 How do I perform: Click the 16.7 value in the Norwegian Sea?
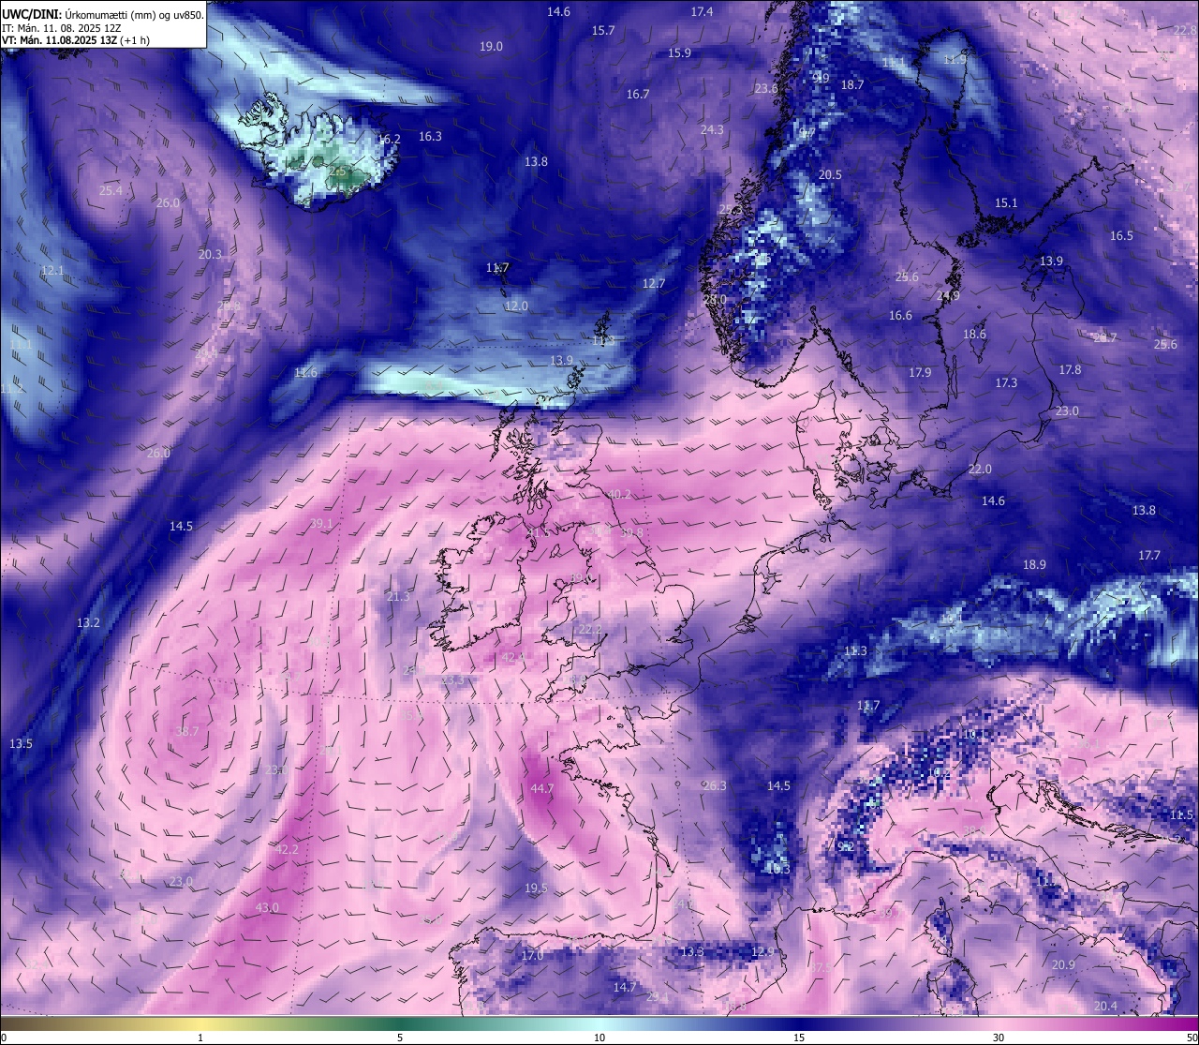638,95
